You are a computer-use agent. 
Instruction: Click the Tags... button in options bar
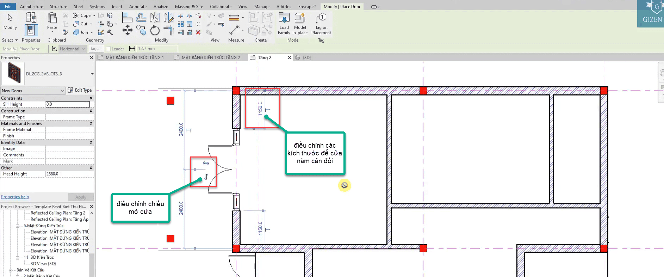pyautogui.click(x=95, y=49)
